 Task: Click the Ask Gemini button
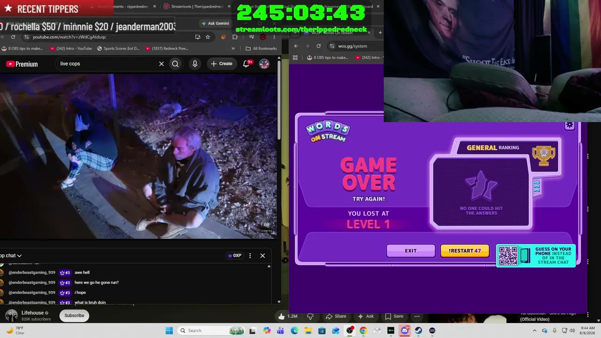215,23
